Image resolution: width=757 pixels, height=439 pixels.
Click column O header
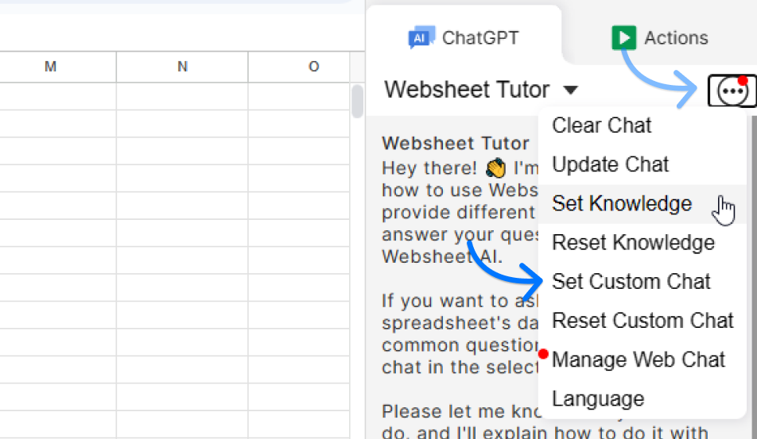coord(313,67)
